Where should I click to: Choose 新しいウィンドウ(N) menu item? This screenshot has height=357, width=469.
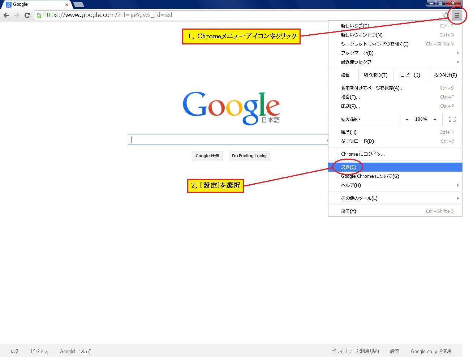tap(395, 35)
